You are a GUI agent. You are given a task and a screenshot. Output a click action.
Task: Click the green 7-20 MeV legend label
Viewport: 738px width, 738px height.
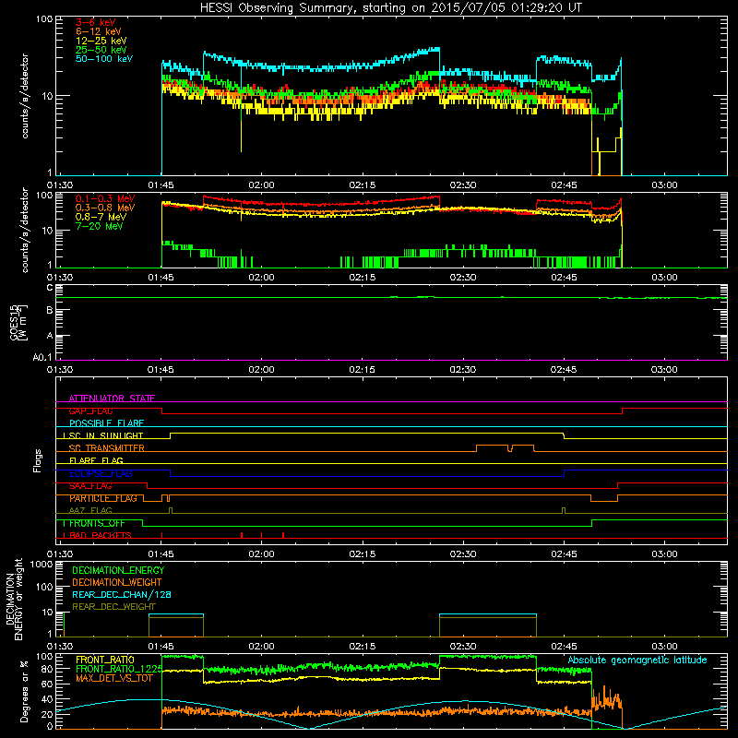click(100, 226)
